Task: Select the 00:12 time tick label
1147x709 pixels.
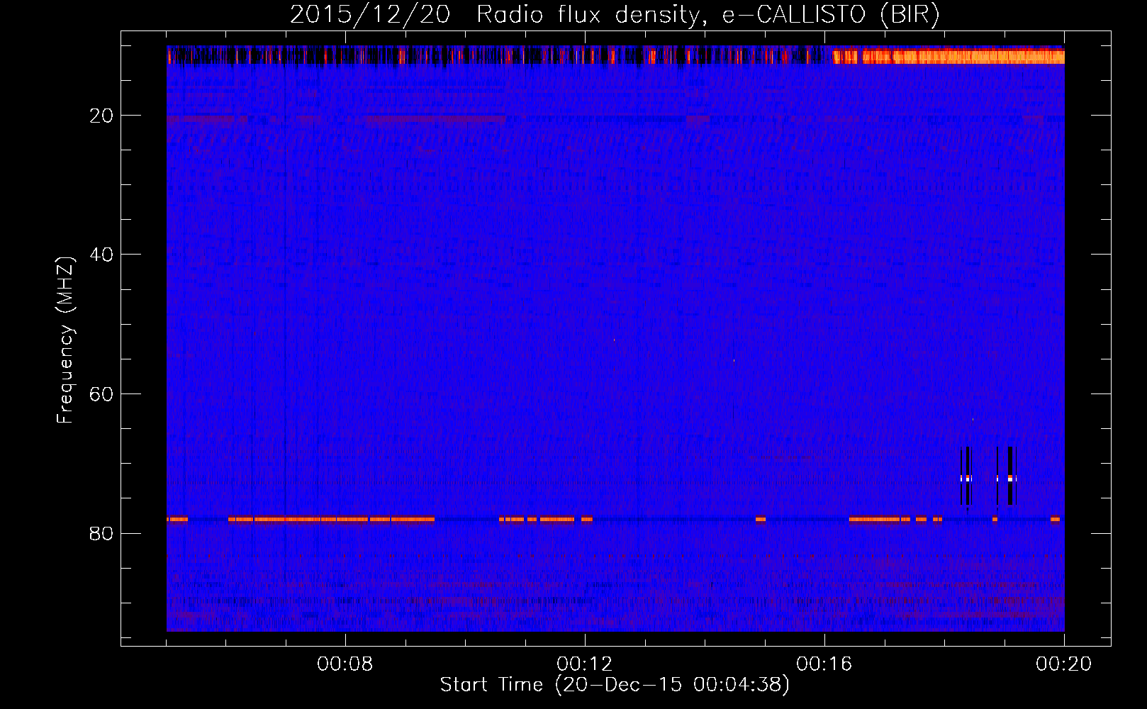Action: [x=585, y=664]
